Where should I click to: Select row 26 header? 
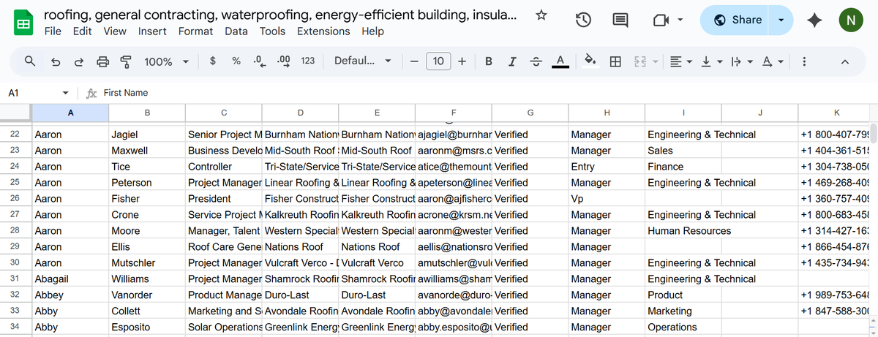[15, 198]
